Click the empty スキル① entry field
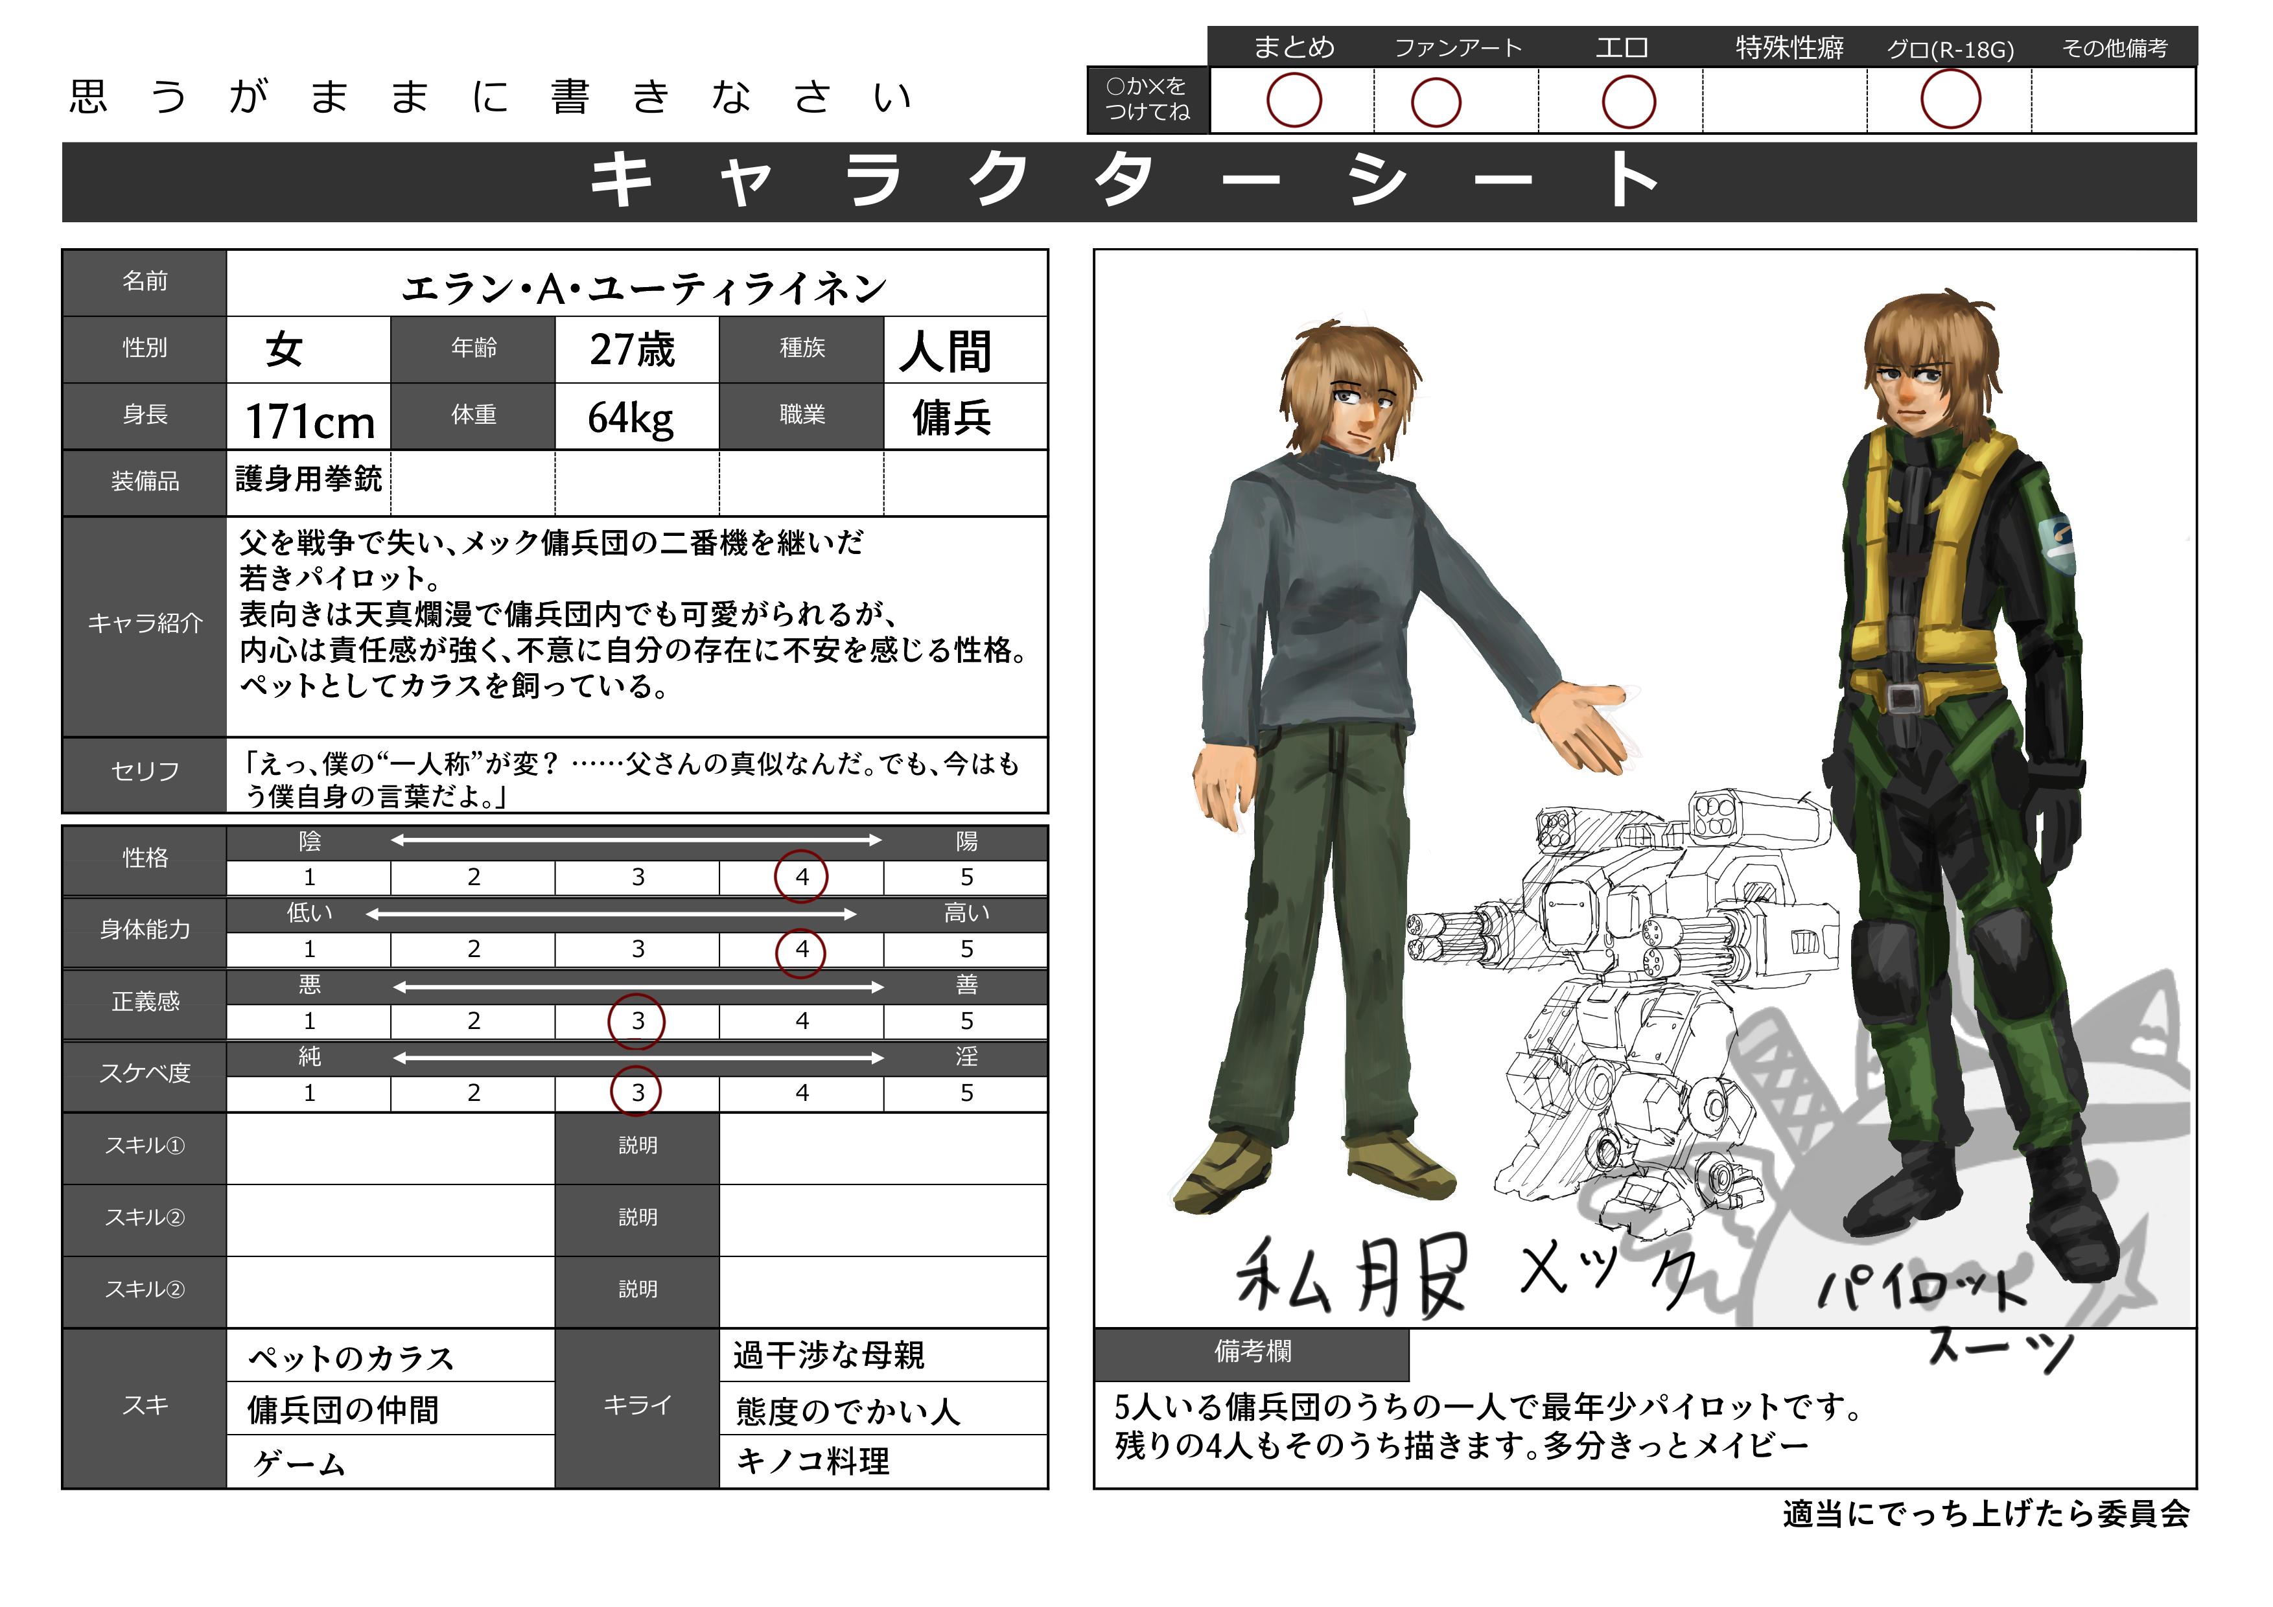This screenshot has width=2273, height=1607. [x=390, y=1149]
